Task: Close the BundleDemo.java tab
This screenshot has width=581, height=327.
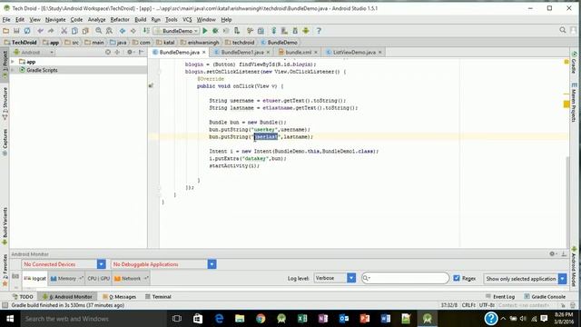Action: point(203,53)
